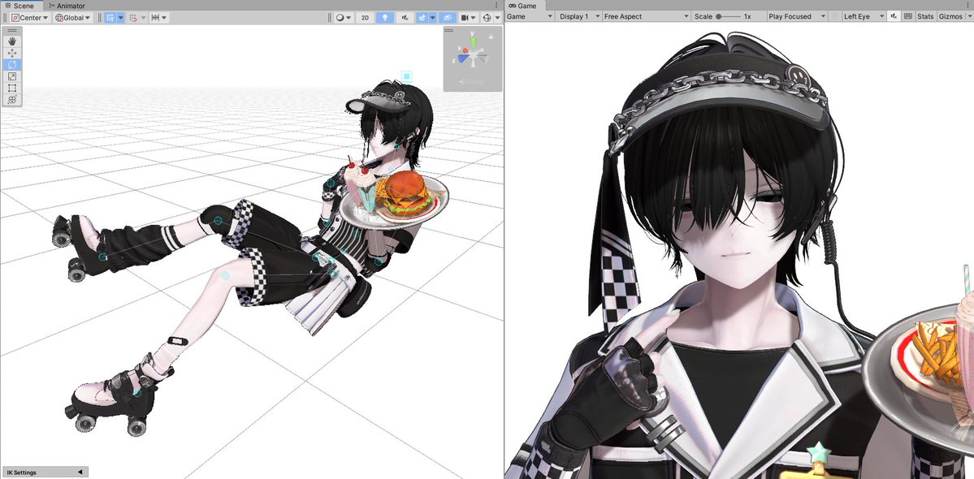Screen dimensions: 974x479
Task: Toggle Game view keyboard shortcuts icon
Action: (908, 17)
